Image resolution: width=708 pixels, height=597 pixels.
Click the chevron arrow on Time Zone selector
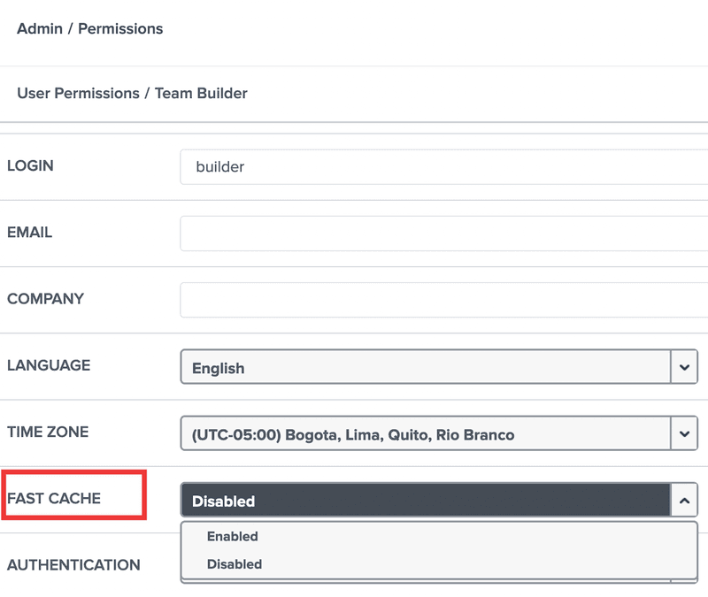[684, 434]
